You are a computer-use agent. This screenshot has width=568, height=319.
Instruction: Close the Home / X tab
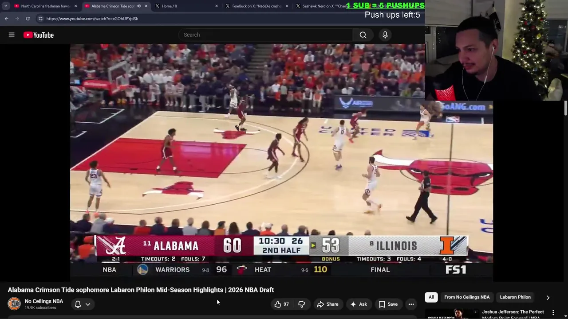pos(217,6)
